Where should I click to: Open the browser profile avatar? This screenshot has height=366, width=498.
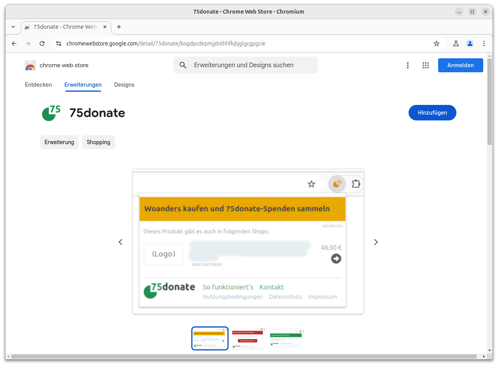470,44
